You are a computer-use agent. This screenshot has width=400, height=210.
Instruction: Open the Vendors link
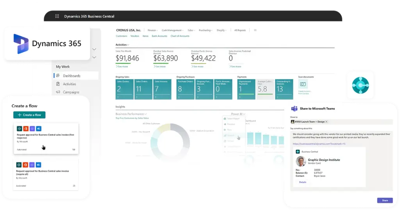tap(135, 36)
